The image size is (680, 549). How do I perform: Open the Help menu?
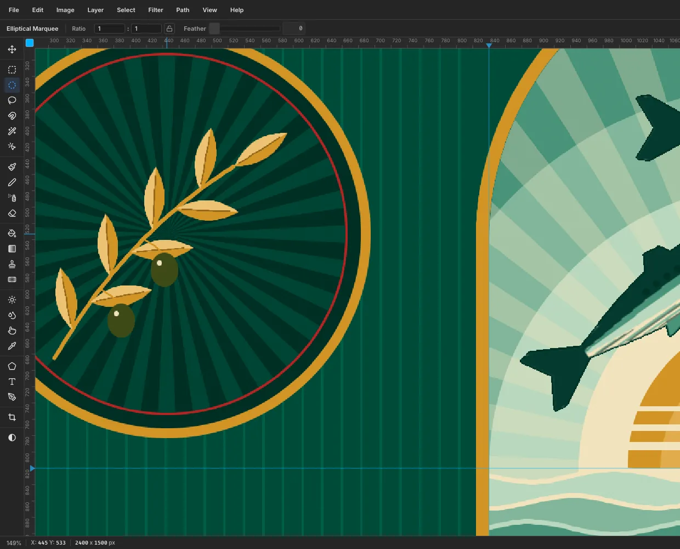point(237,10)
